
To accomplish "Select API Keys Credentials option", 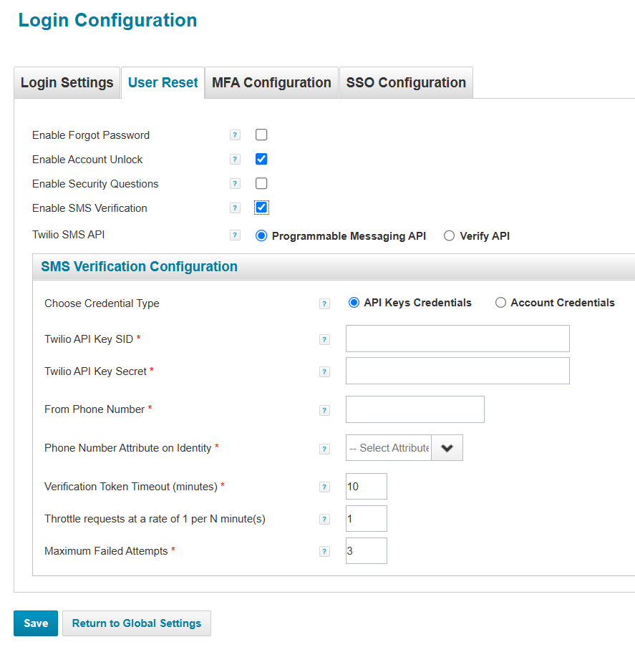I will coord(354,302).
